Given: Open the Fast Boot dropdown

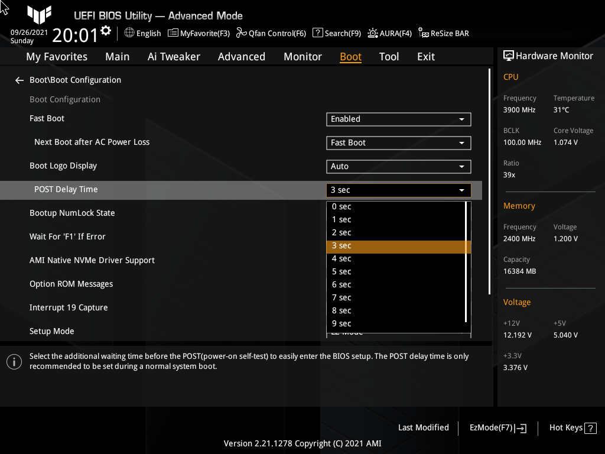Looking at the screenshot, I should pos(398,119).
